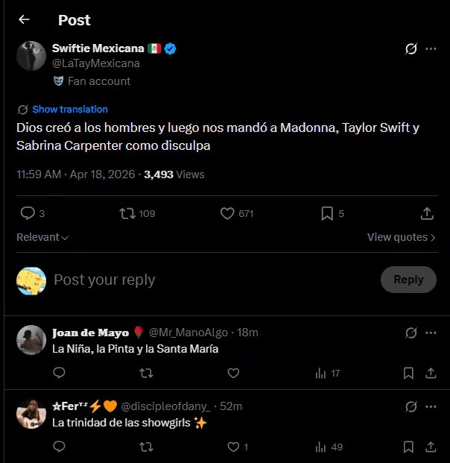Click the Grok icon on main post
450x463 pixels.
[x=410, y=49]
